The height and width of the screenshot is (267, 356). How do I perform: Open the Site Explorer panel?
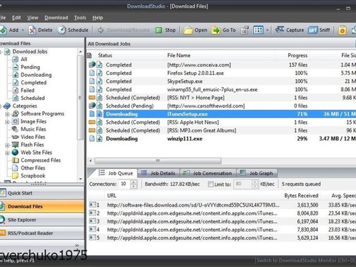tap(42, 220)
